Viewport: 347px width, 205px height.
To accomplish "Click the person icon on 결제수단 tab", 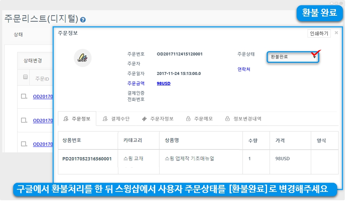I will pos(105,119).
